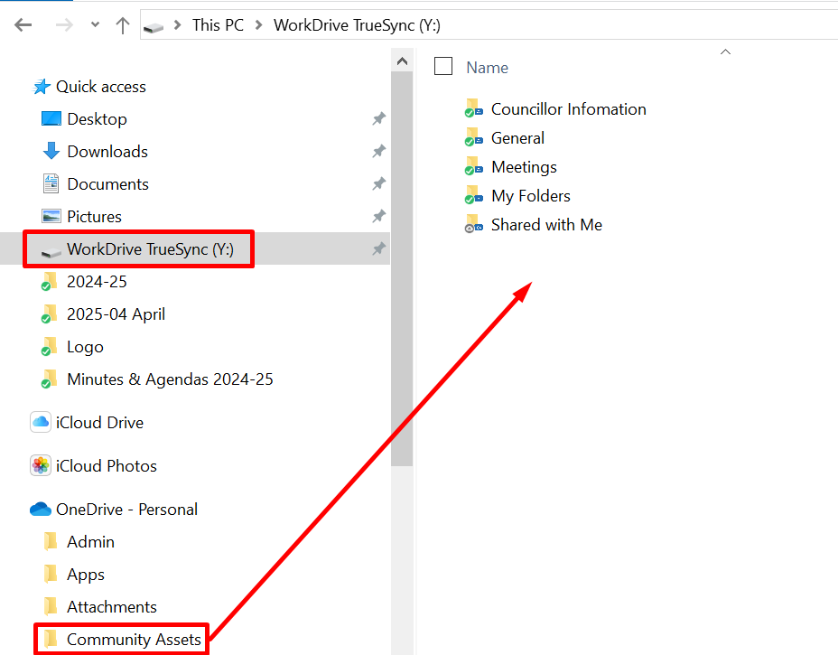Open the Apps folder under OneDrive

point(86,575)
